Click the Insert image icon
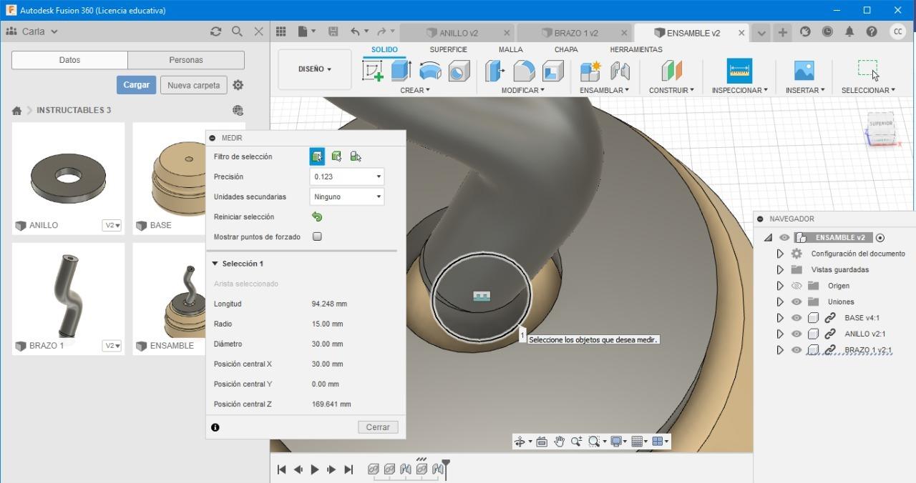This screenshot has width=916, height=483. tap(804, 71)
